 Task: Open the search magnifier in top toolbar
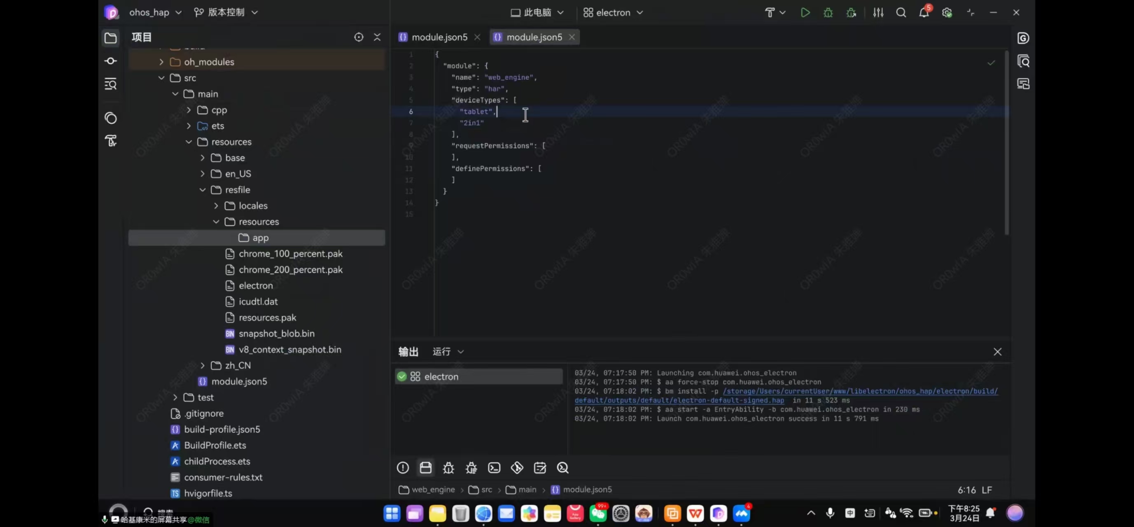(x=901, y=12)
